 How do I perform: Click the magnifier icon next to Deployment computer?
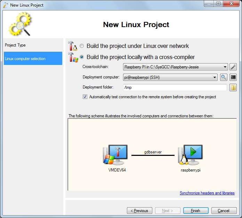tap(224, 77)
